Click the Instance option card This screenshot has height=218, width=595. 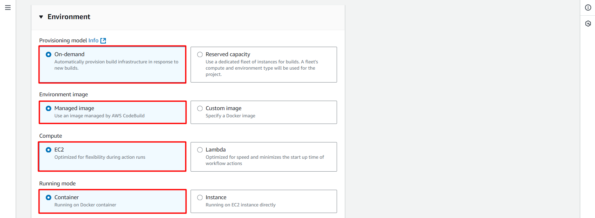tap(263, 201)
